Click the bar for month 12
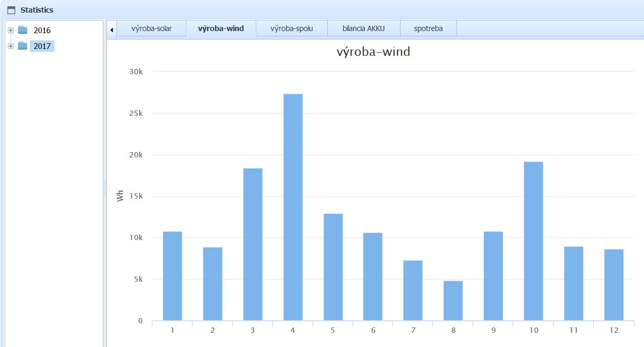644x347 pixels. point(613,285)
